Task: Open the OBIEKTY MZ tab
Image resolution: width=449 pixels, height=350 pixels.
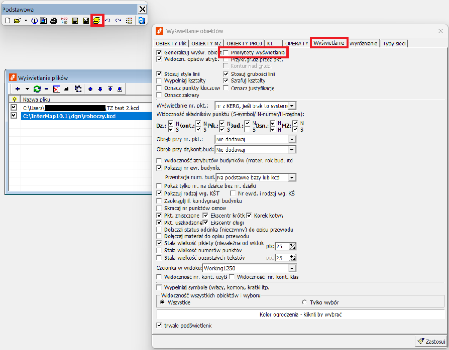Action: point(206,43)
